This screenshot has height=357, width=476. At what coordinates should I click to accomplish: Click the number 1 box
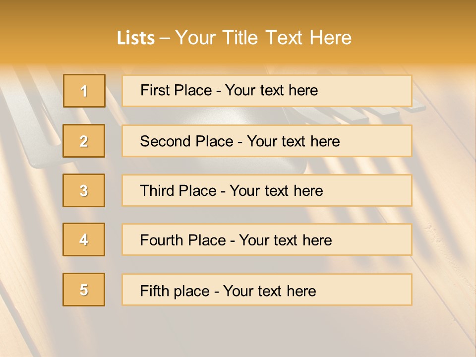(x=84, y=91)
